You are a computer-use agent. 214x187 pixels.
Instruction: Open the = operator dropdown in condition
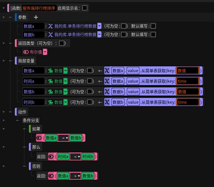pos(63,138)
